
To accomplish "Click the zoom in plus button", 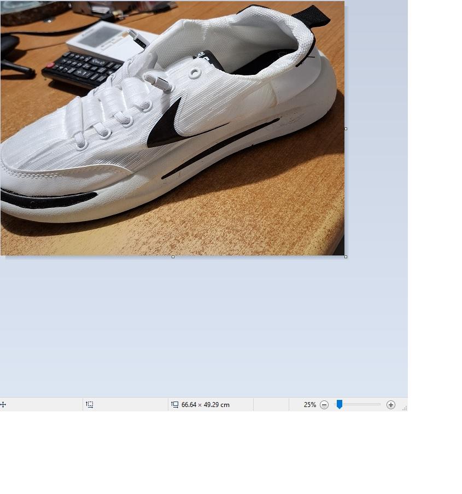I will click(390, 405).
